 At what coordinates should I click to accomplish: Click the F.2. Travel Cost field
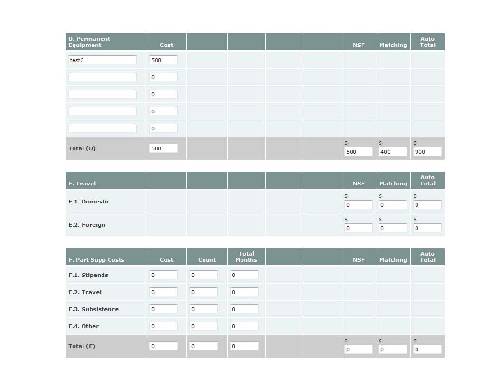(163, 292)
